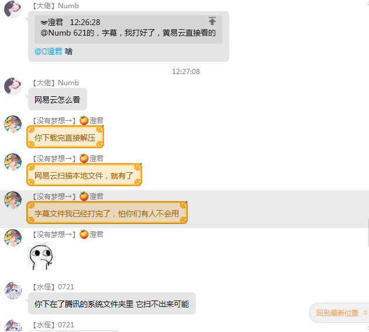Select the 你下在了腾讯的系统文件夹里 message bubble
This screenshot has width=369, height=332.
[x=112, y=303]
